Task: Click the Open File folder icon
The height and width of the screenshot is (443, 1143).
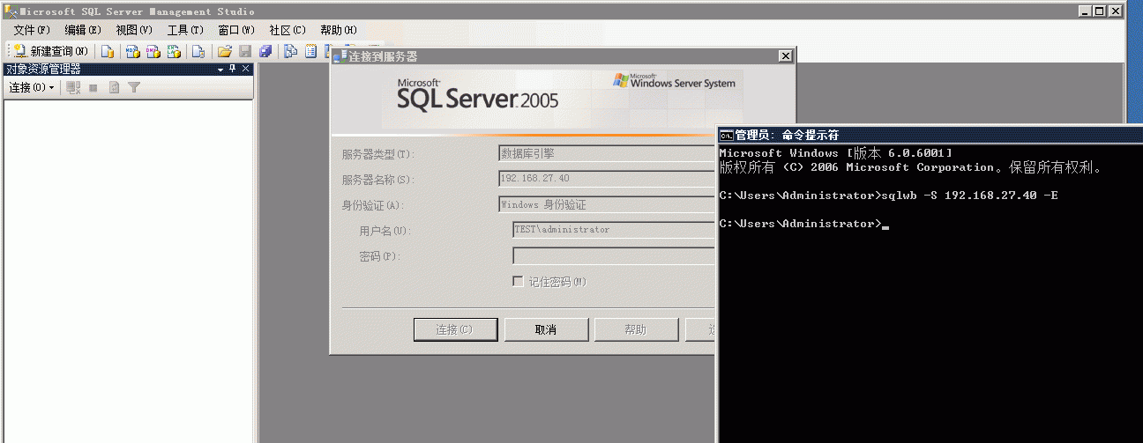Action: (224, 51)
